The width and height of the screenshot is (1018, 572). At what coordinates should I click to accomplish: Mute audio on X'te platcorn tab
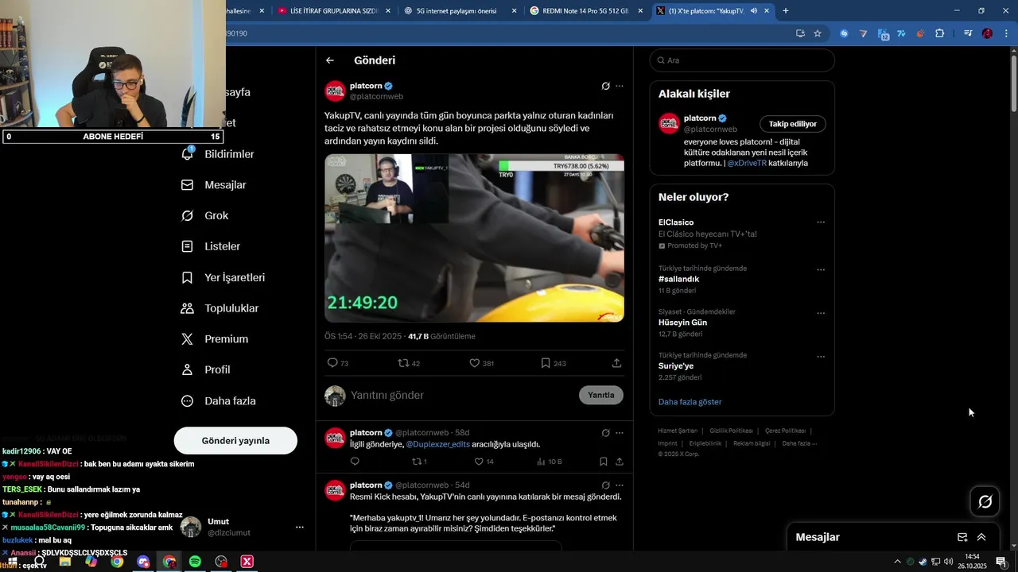[753, 11]
